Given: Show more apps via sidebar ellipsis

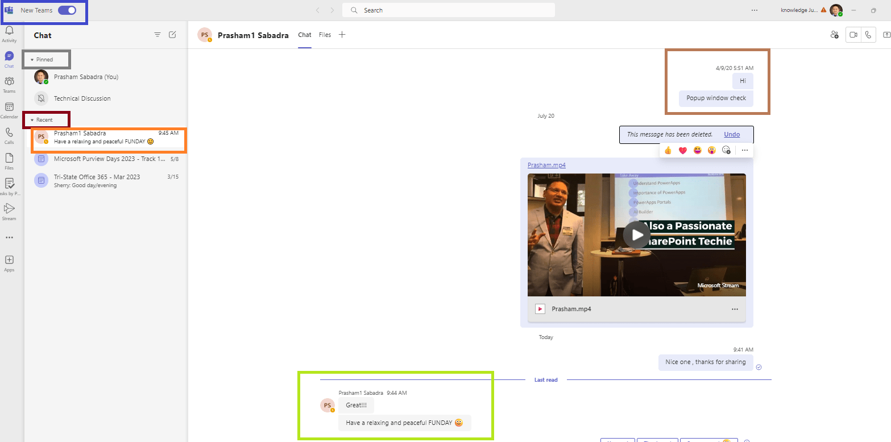Looking at the screenshot, I should 9,237.
